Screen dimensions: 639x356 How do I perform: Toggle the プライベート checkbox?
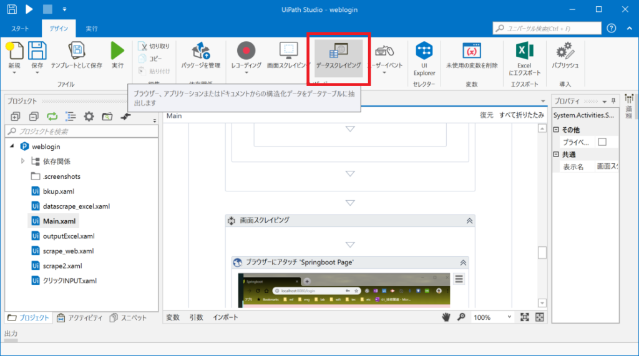coord(602,142)
